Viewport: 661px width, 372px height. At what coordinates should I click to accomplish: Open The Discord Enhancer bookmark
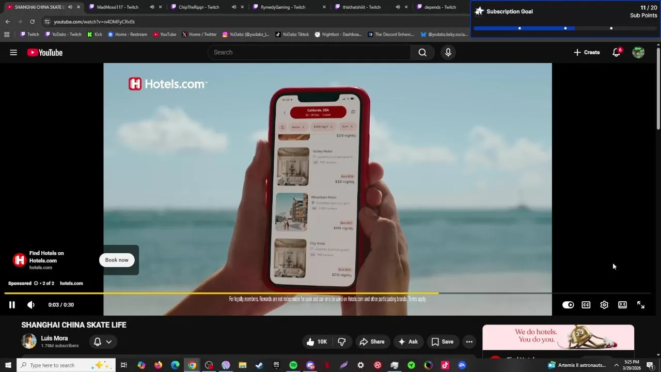(391, 35)
